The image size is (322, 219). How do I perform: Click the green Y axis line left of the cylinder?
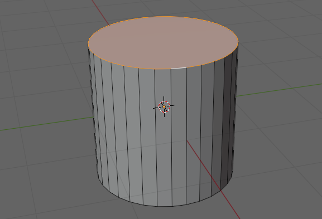[x=47, y=124]
